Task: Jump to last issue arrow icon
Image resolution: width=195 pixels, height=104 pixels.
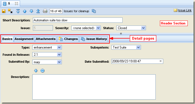Action: pyautogui.click(x=38, y=11)
